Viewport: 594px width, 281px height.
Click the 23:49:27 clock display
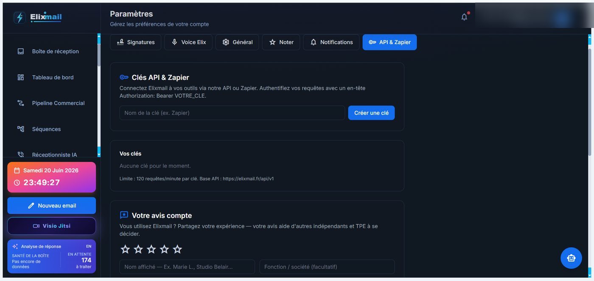[x=42, y=183]
